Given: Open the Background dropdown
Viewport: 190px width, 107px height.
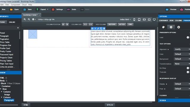Looking at the screenshot, I should 182,59.
